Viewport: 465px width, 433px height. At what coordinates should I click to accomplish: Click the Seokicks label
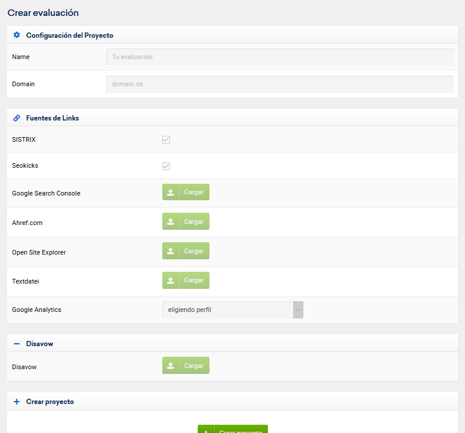point(25,165)
